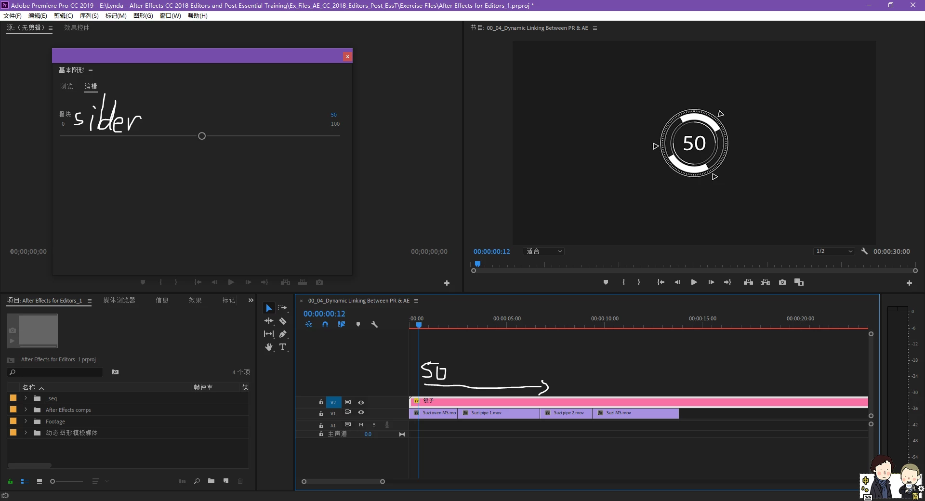925x501 pixels.
Task: Expand the After Effects comps bin
Action: pos(26,409)
